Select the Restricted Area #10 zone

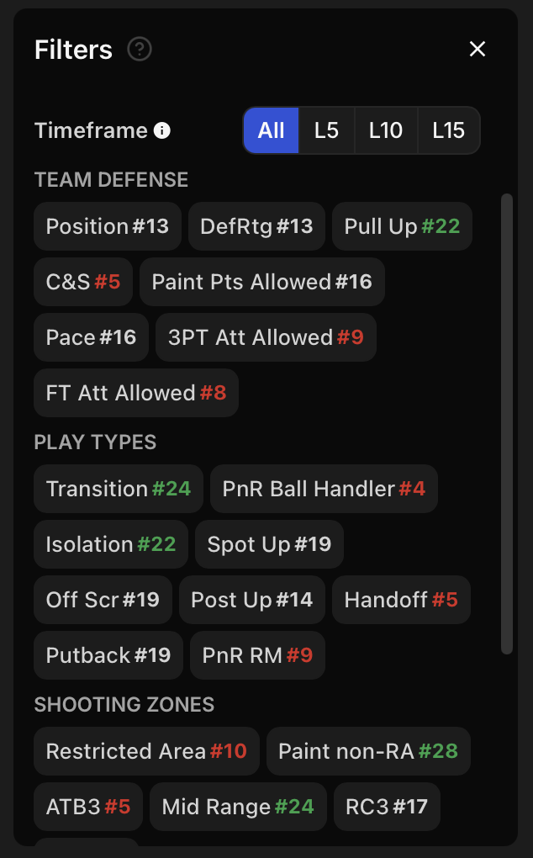click(146, 751)
